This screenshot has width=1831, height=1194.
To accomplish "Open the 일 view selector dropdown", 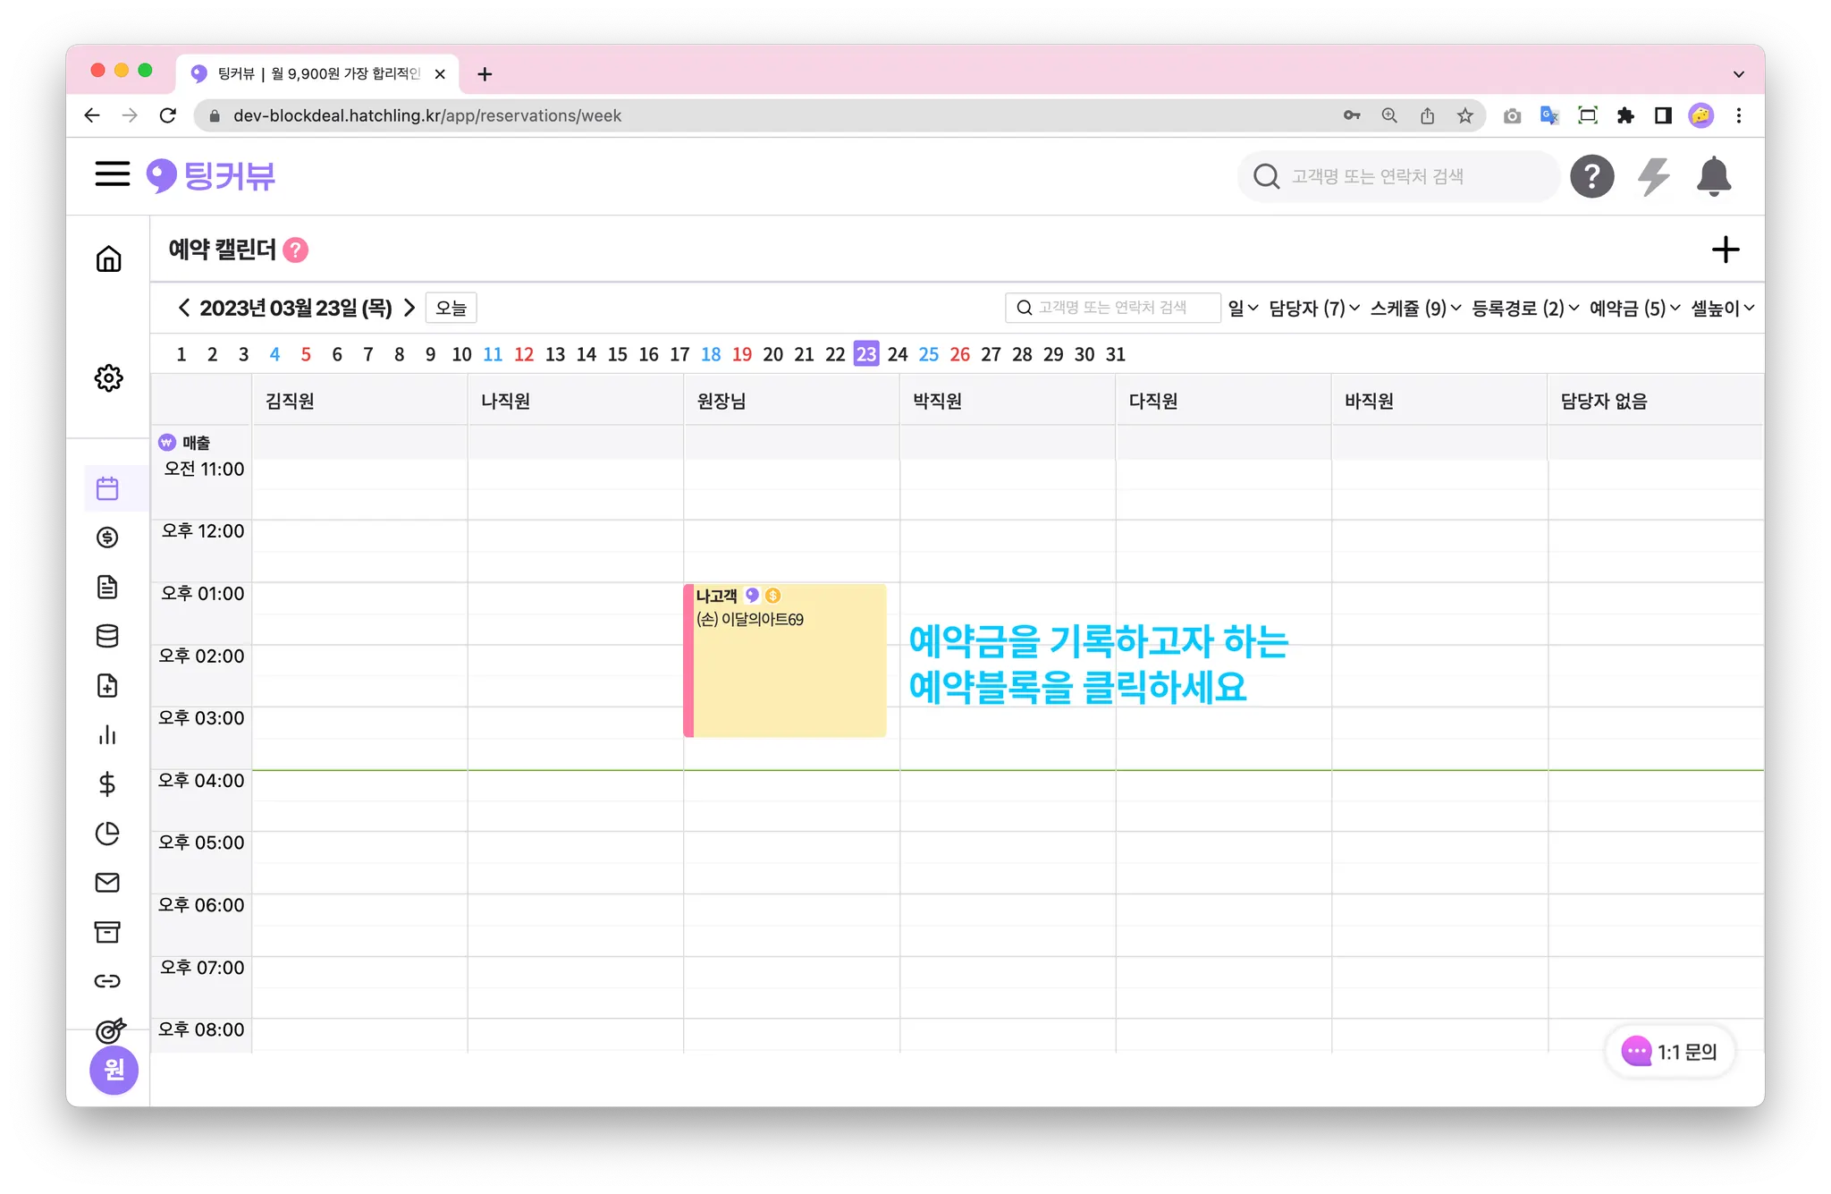I will click(1243, 309).
